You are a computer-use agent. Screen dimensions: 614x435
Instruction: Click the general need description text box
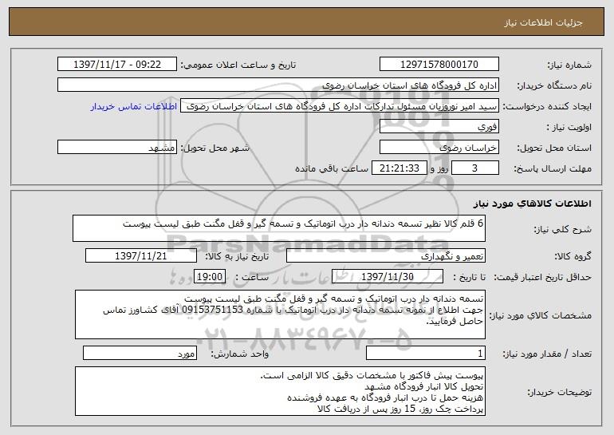[279, 228]
